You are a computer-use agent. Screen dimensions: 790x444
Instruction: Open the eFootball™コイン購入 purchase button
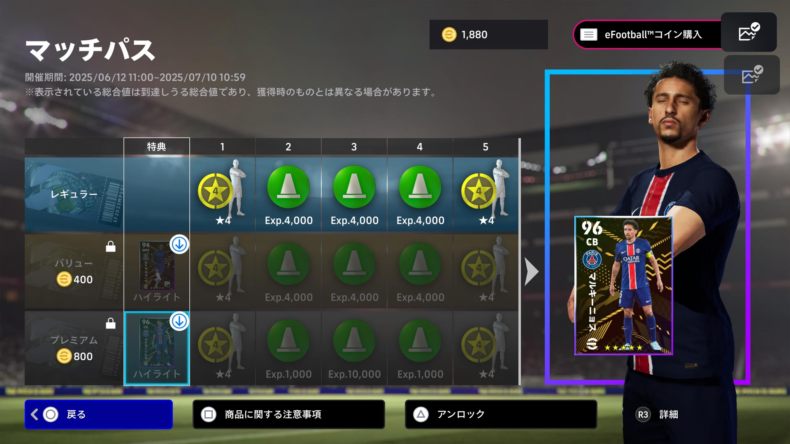pos(647,35)
